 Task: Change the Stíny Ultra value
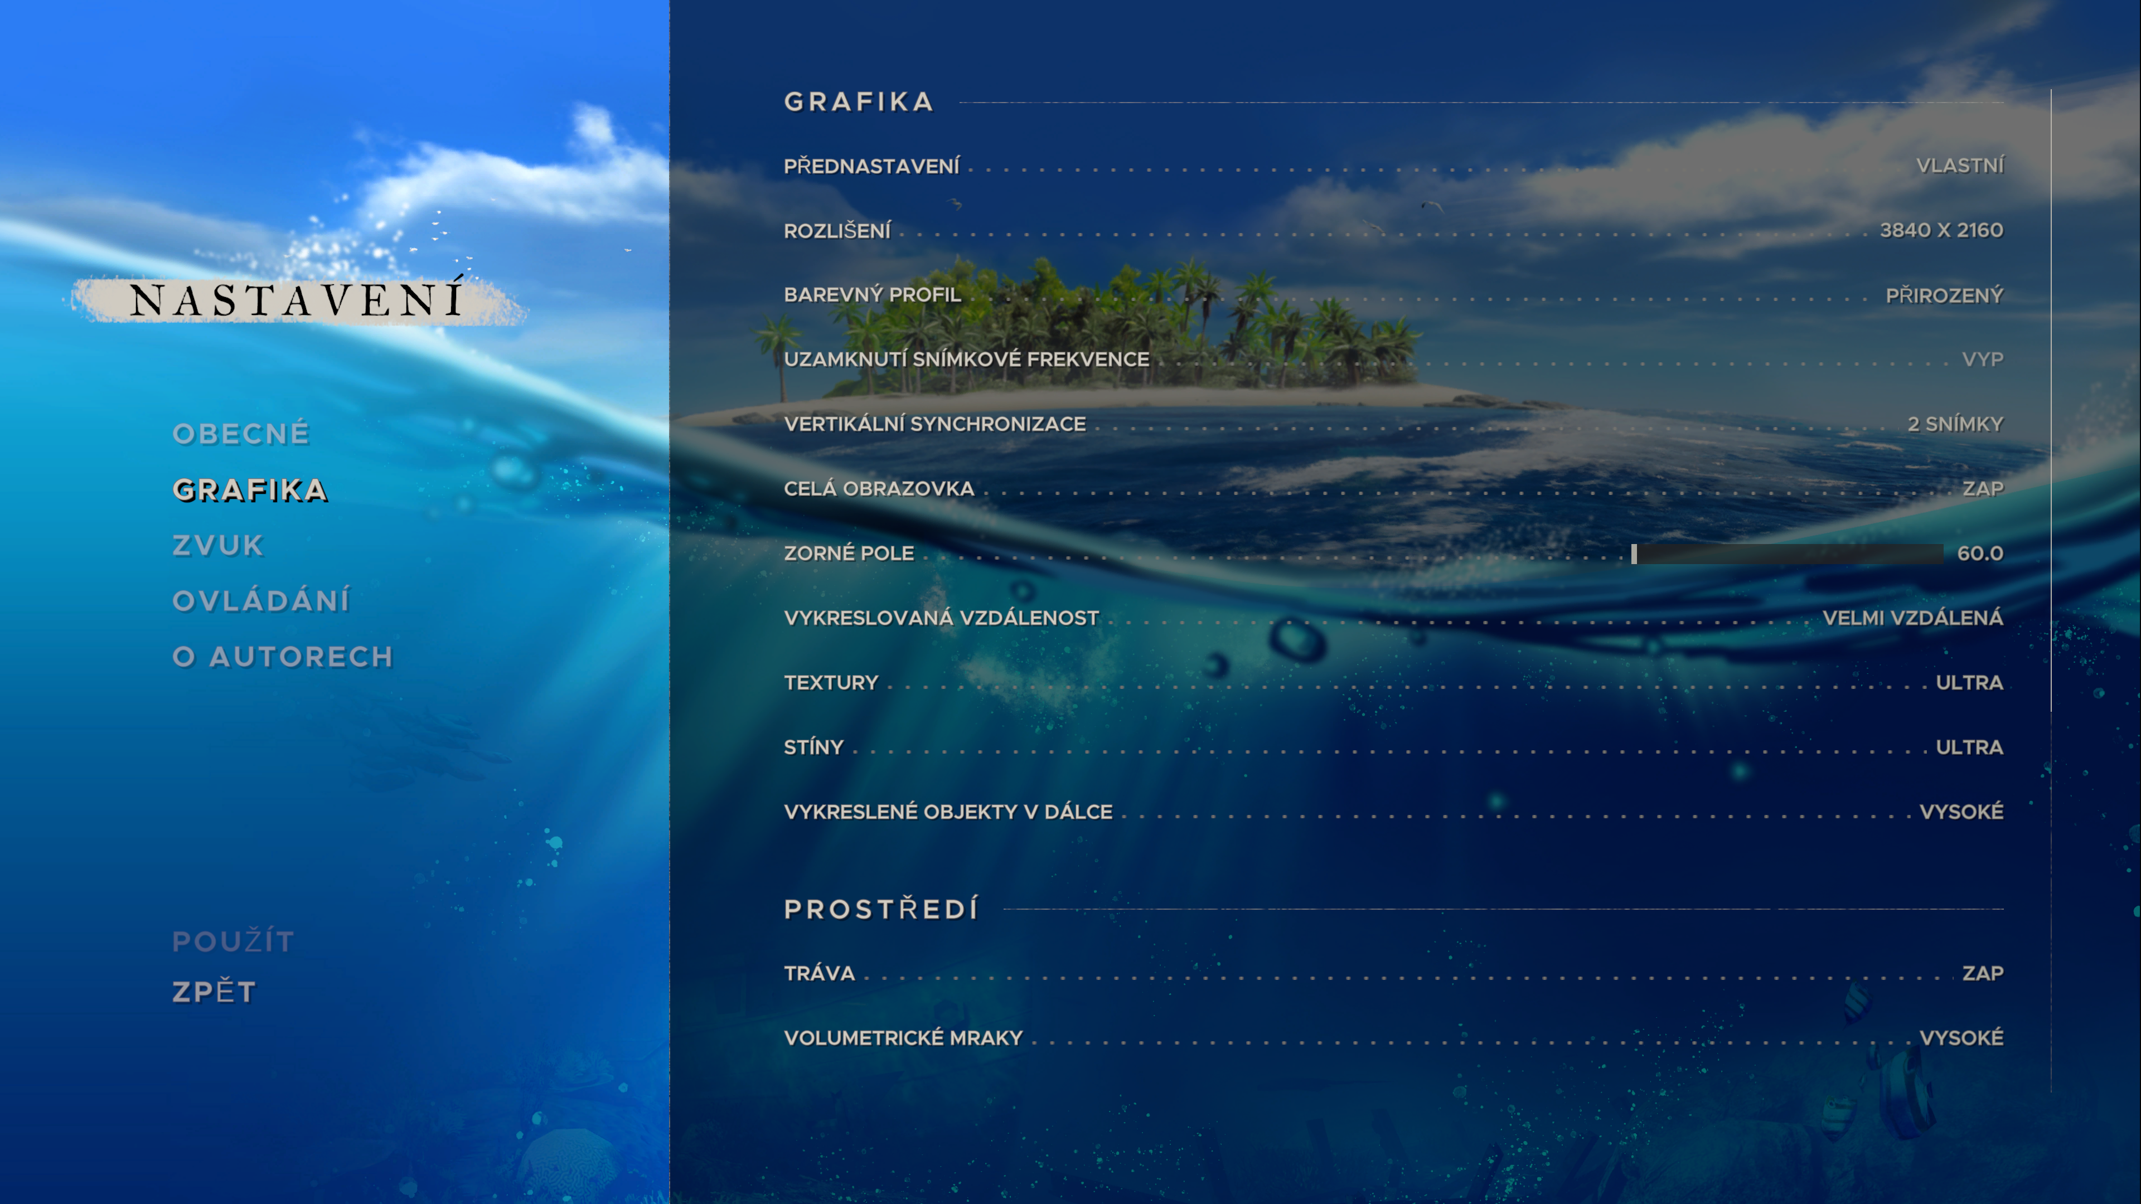(1969, 747)
